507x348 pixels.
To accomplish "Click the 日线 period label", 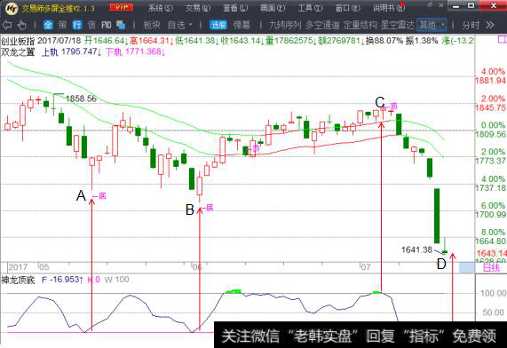I will [491, 268].
